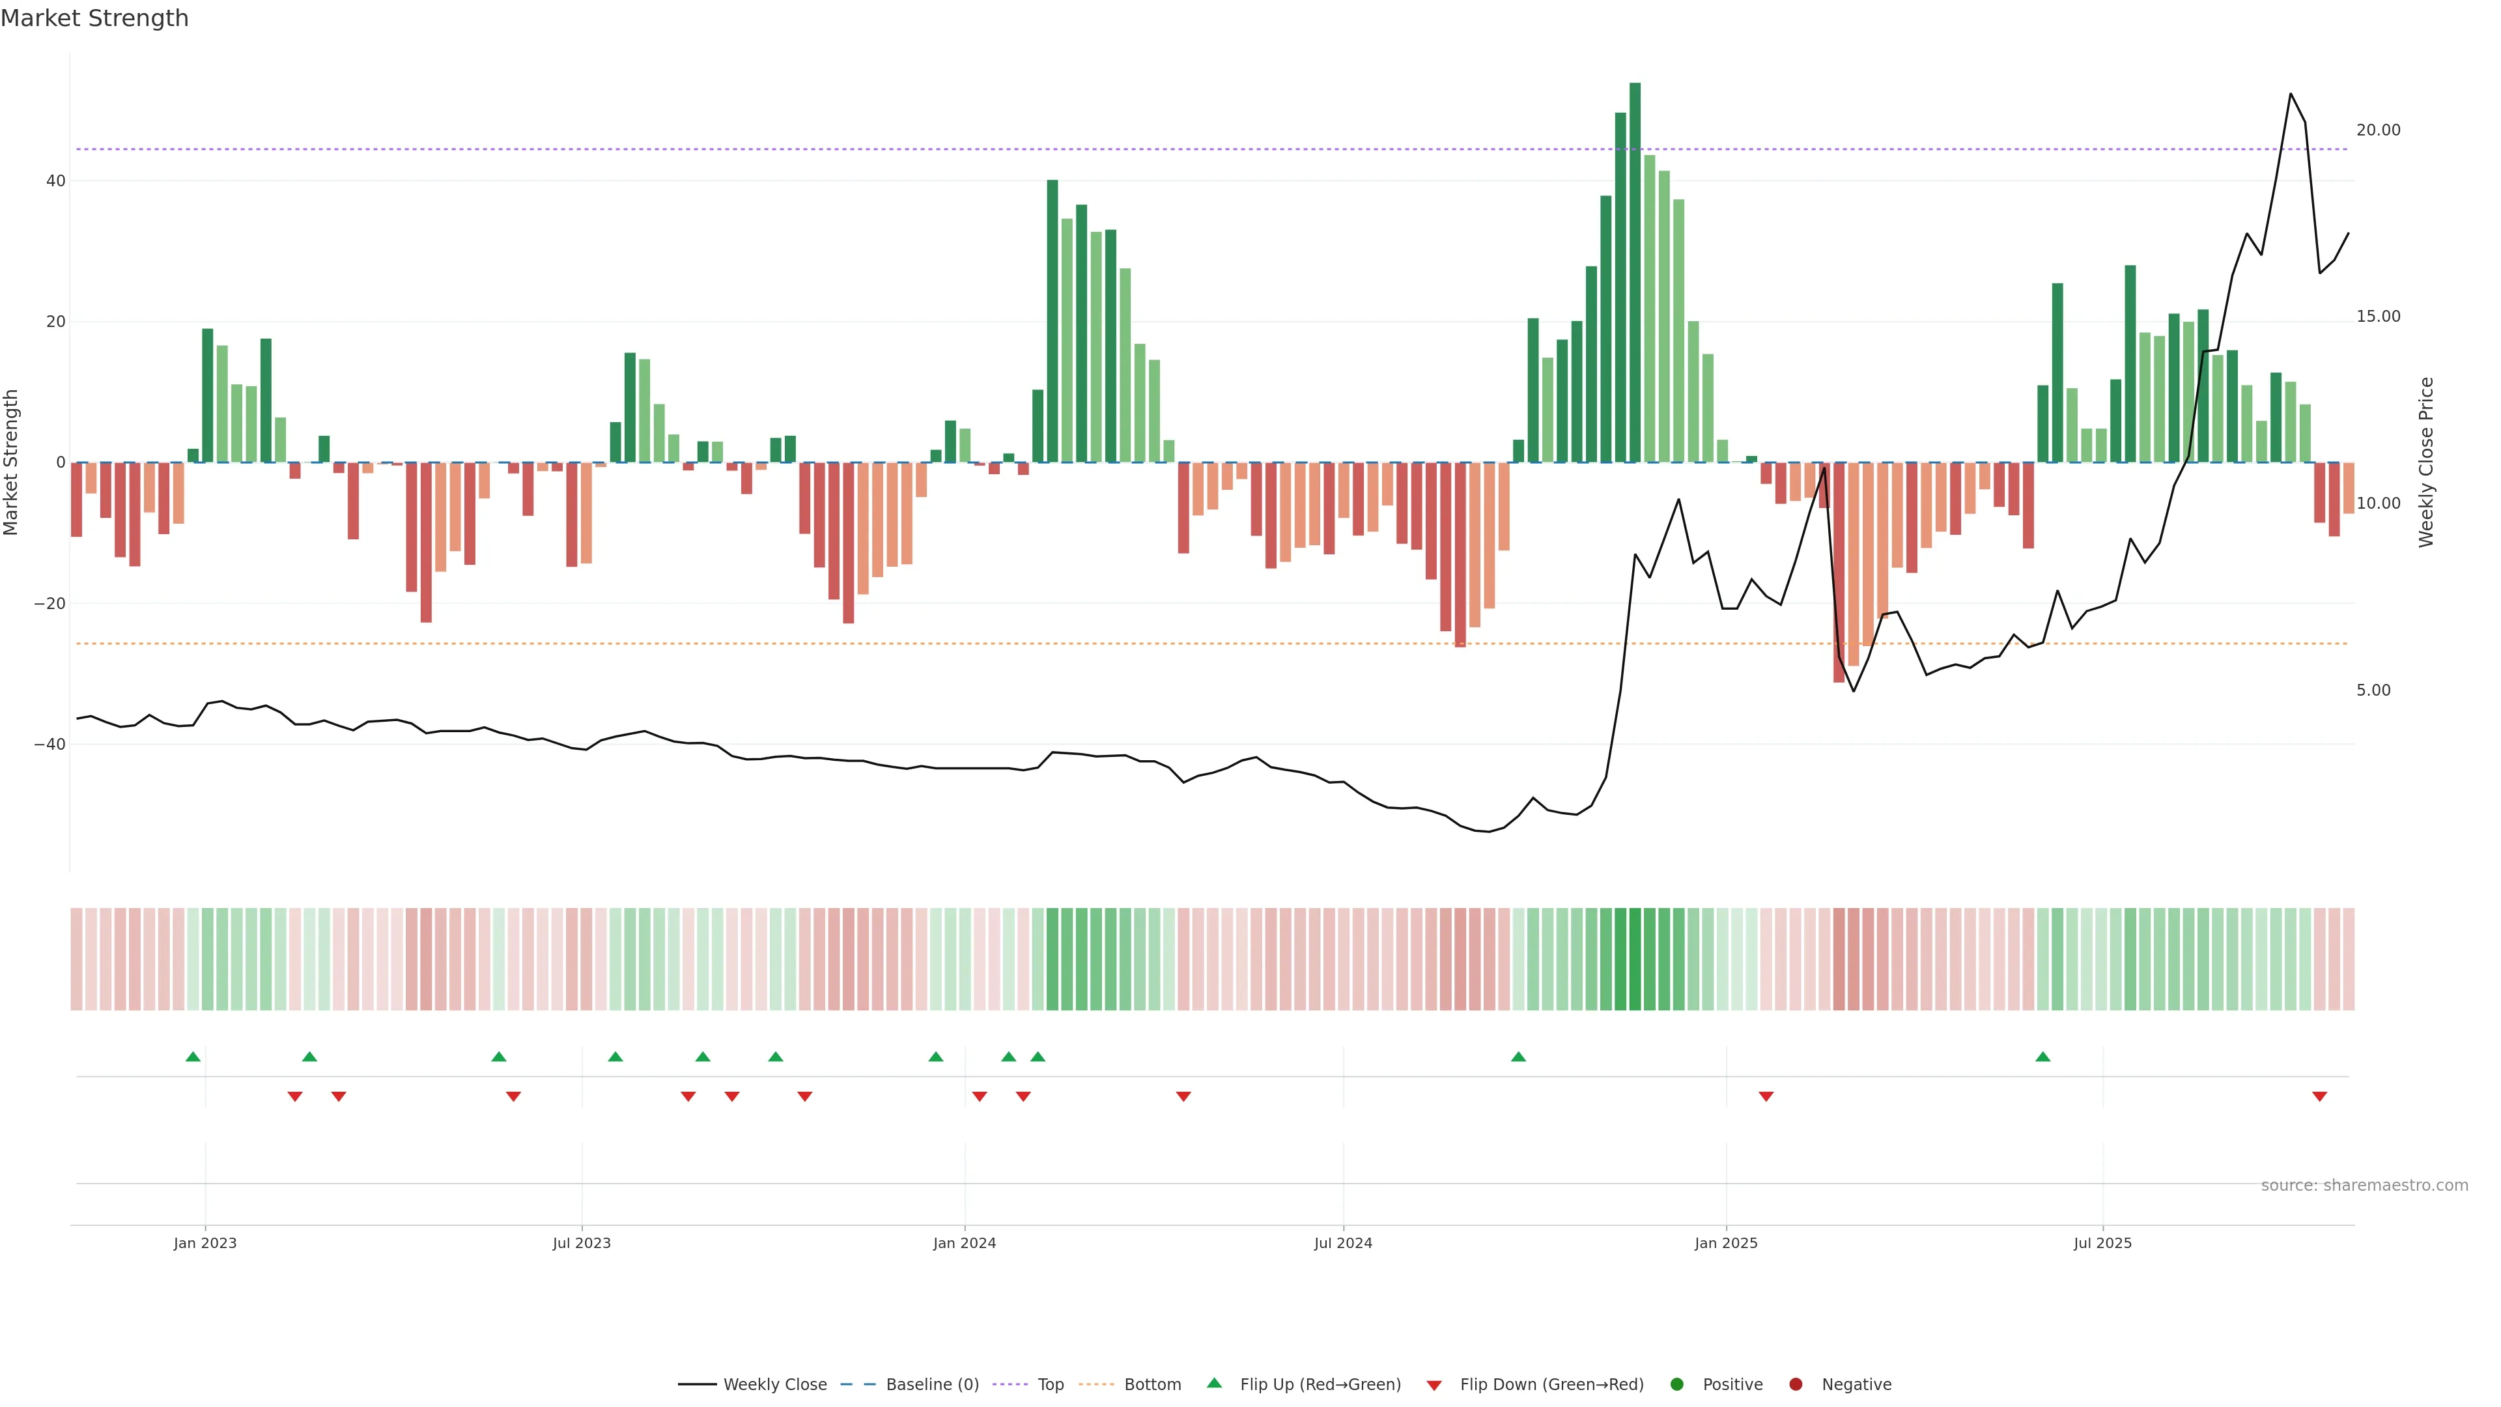Image resolution: width=2501 pixels, height=1407 pixels.
Task: Click the first green flip-up marker before Jan 2023
Action: (193, 1057)
